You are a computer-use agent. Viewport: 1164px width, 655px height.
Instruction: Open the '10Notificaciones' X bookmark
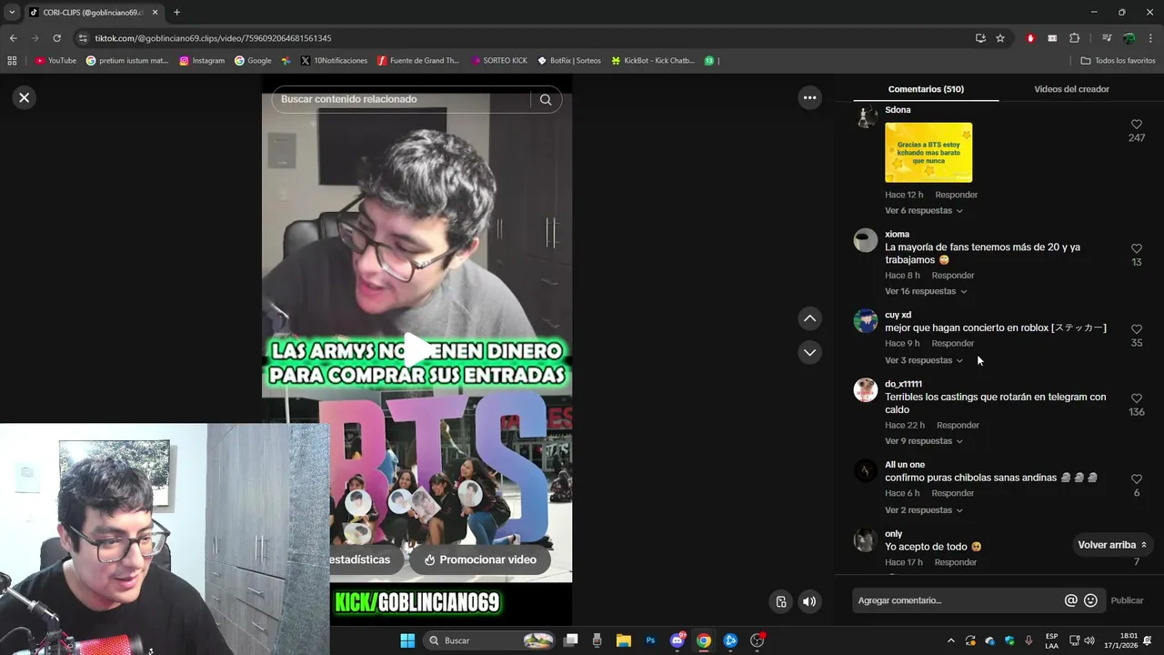(334, 61)
